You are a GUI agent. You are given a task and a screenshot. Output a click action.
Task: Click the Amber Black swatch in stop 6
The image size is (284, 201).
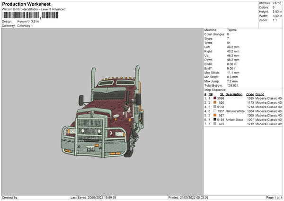pyautogui.click(x=215, y=119)
